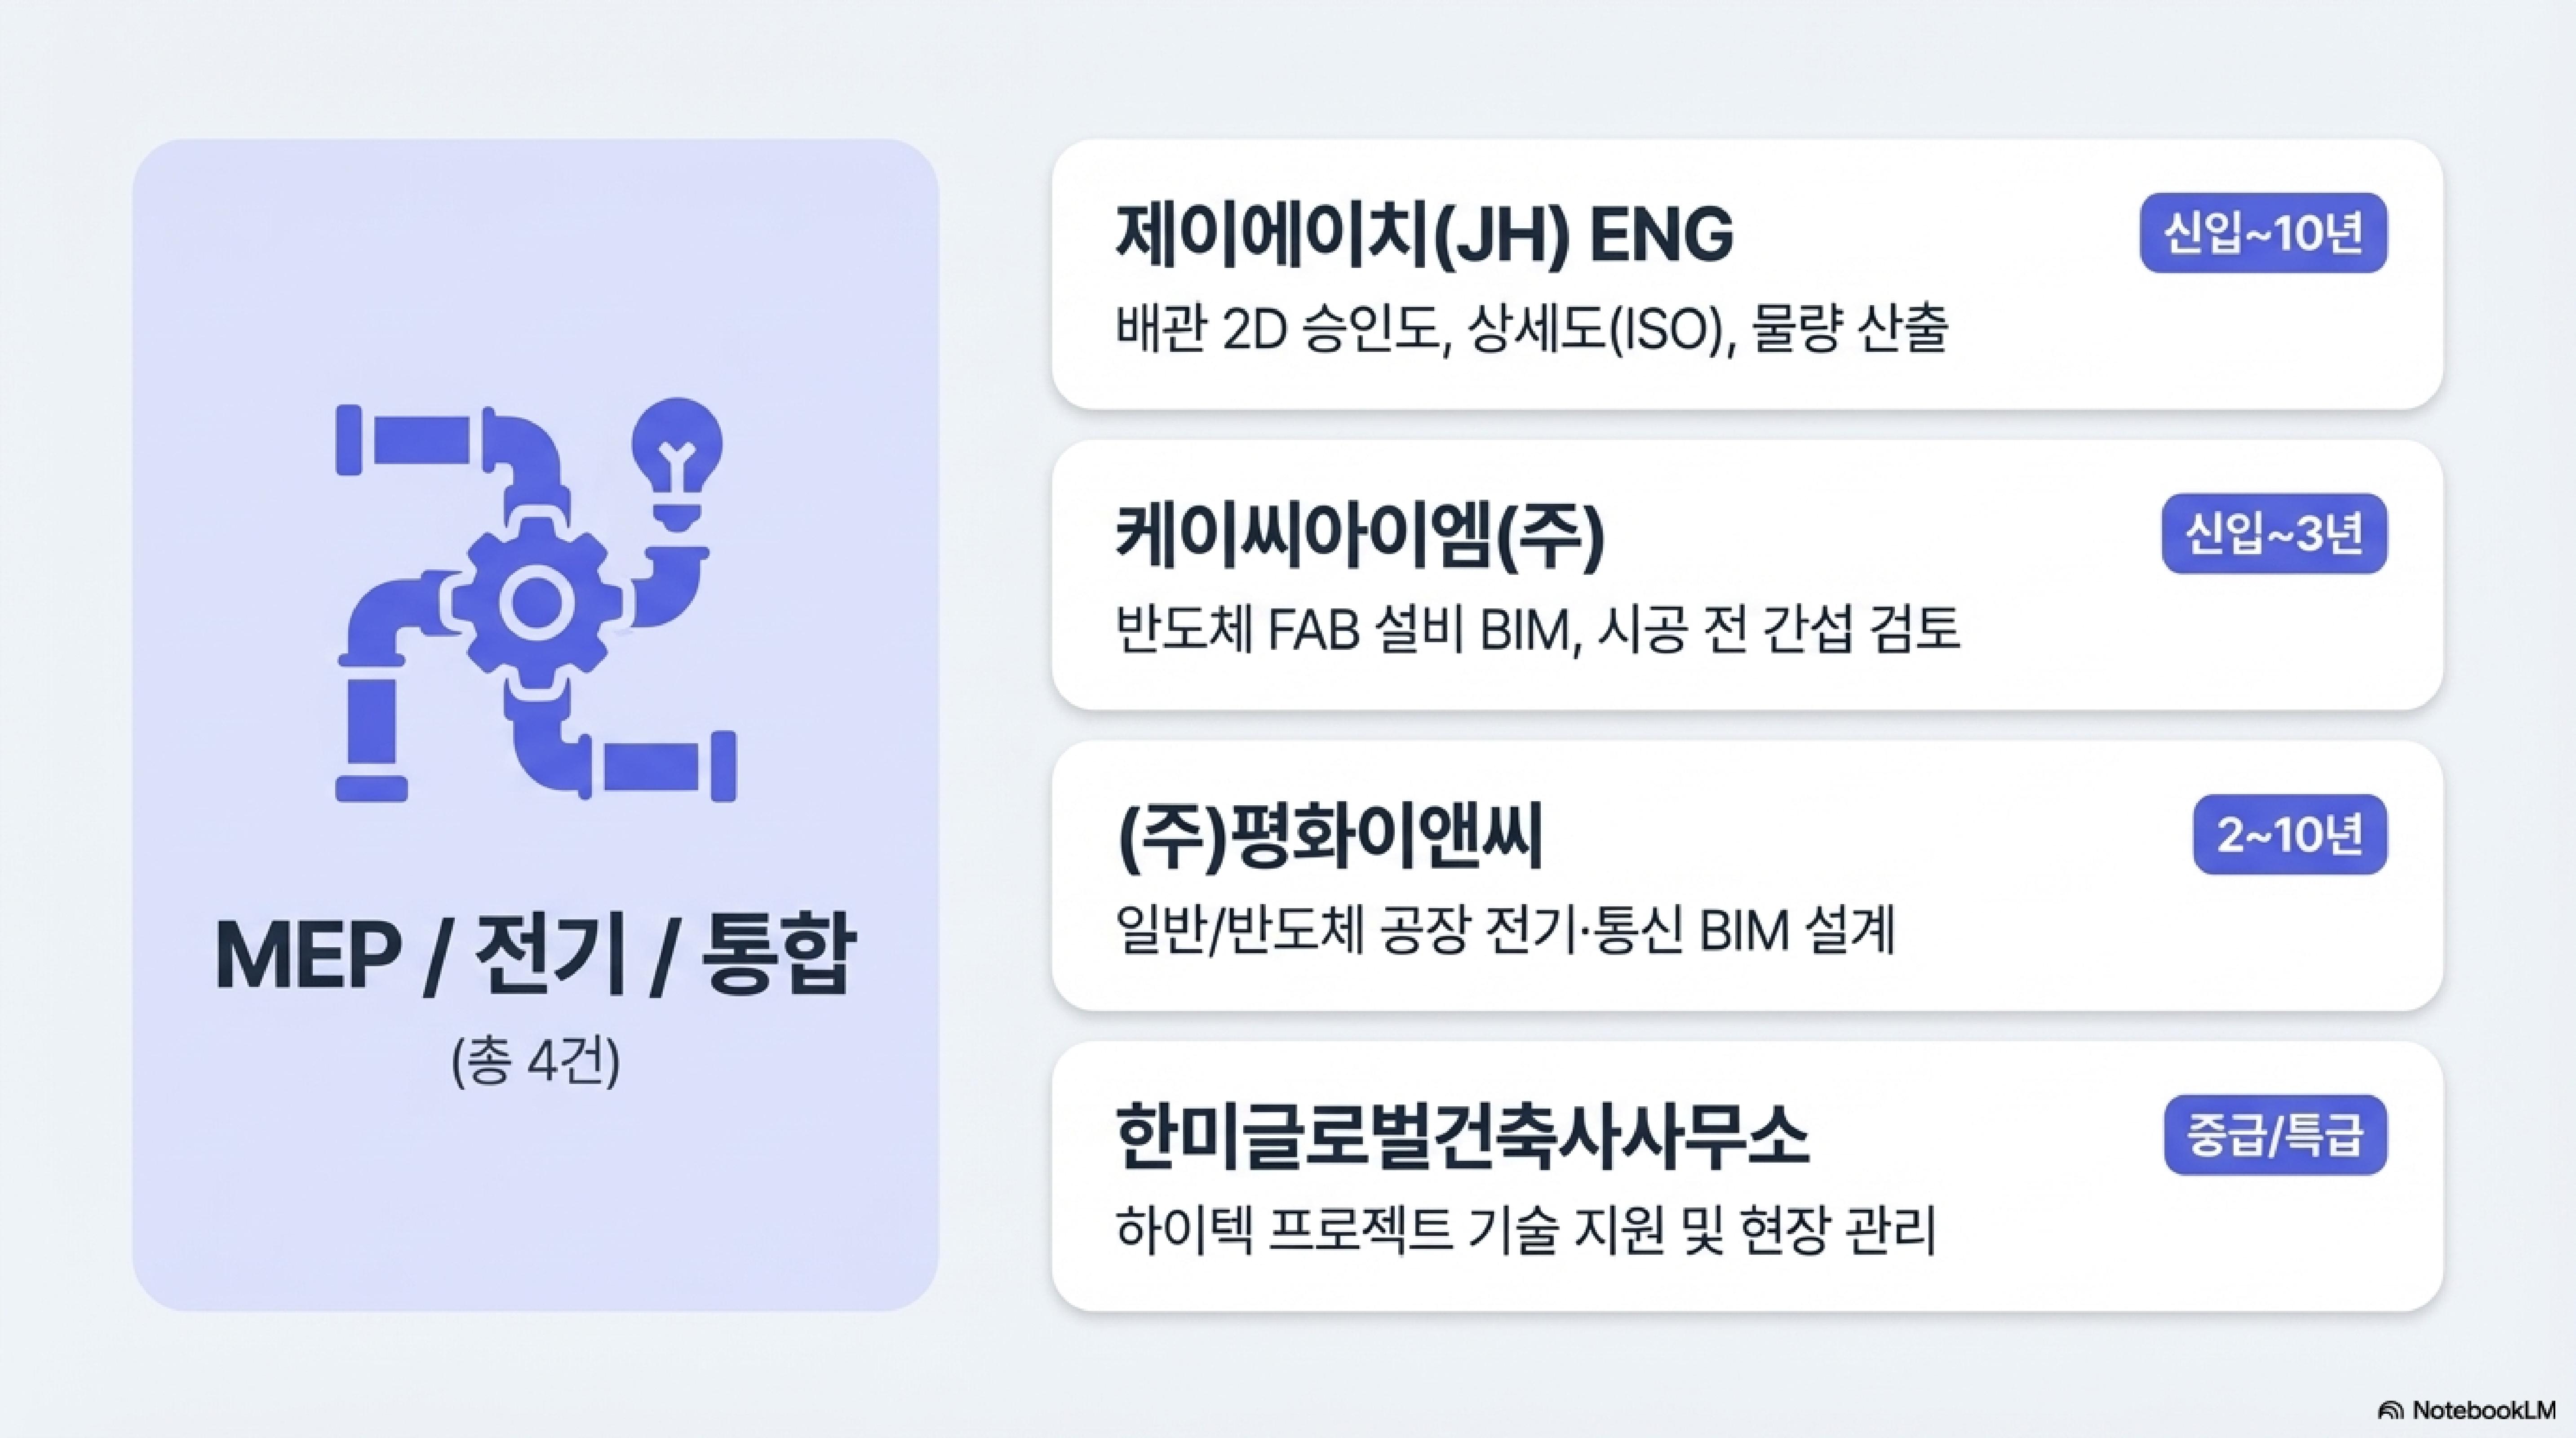Open the 제이에이치(JH) ENG title
Viewport: 2576px width, 1438px height.
(x=1424, y=235)
